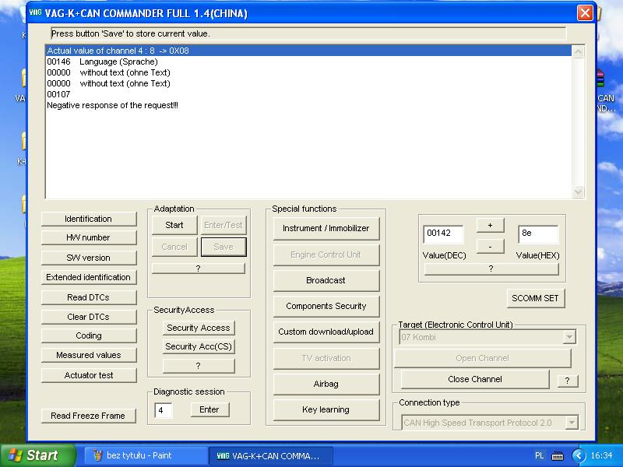The image size is (623, 467).
Task: Click Diagnostic session Enter button
Action: point(209,409)
